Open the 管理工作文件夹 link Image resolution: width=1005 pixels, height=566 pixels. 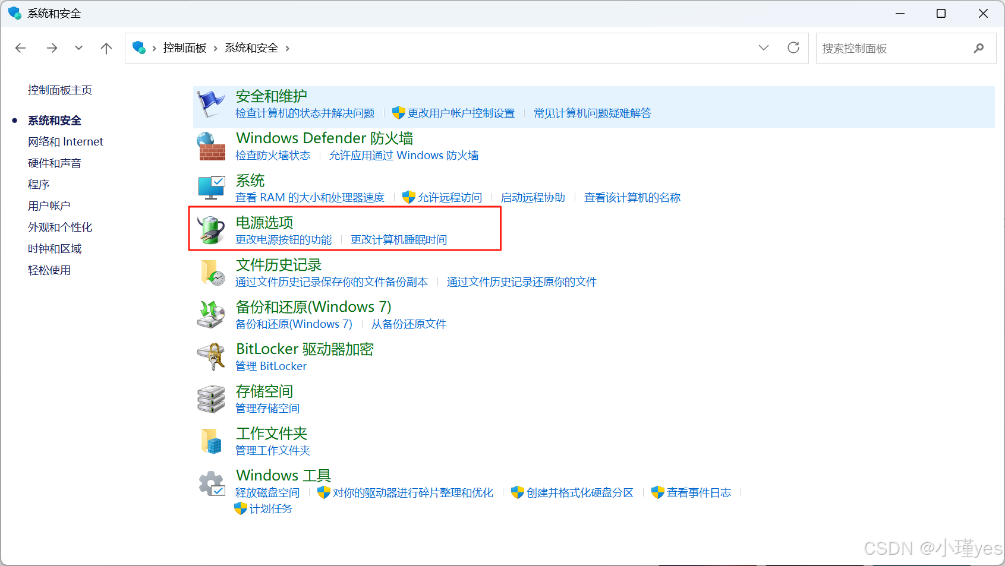pyautogui.click(x=273, y=451)
